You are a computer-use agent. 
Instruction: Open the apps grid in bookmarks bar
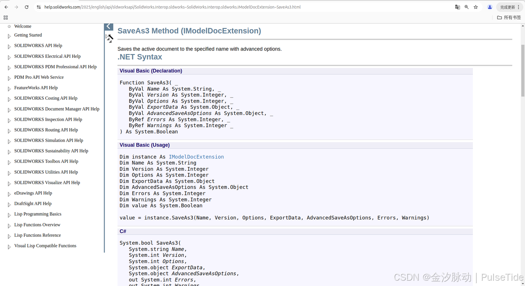(x=6, y=18)
